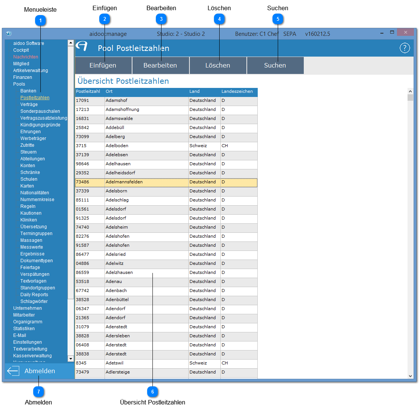Screen dimensions: 420x412
Task: Log out via Abmelden
Action: pyautogui.click(x=40, y=371)
